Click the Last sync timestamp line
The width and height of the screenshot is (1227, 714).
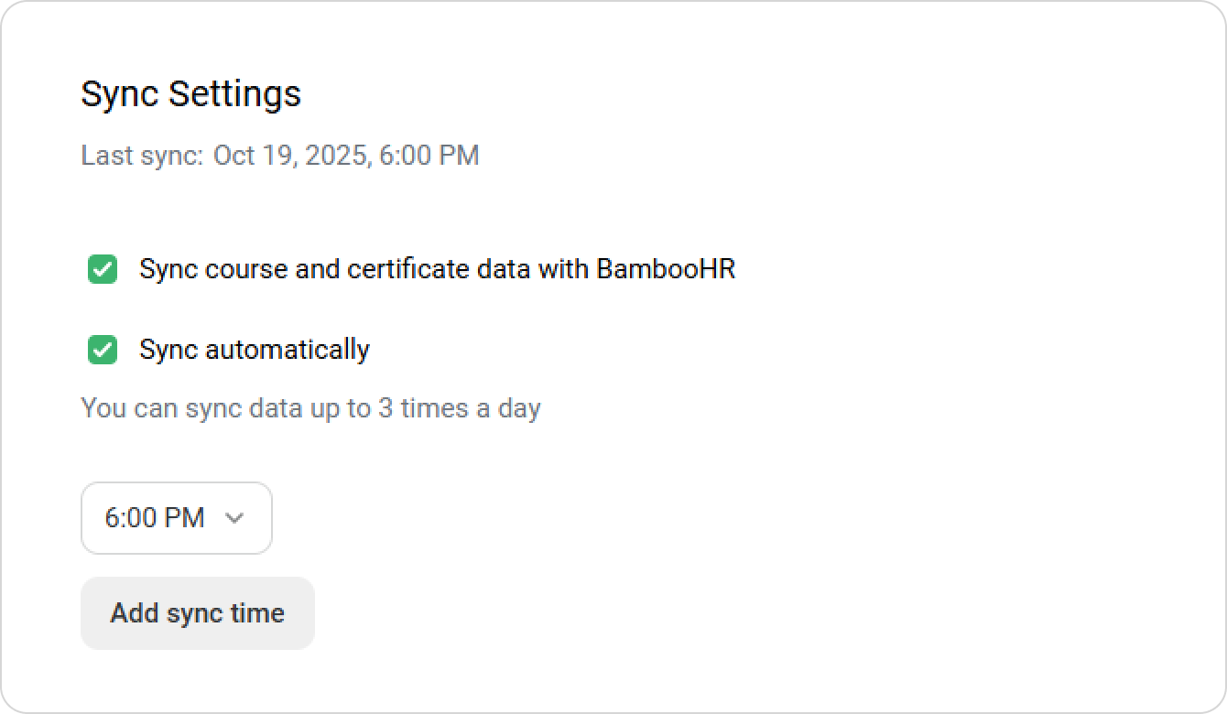tap(279, 156)
